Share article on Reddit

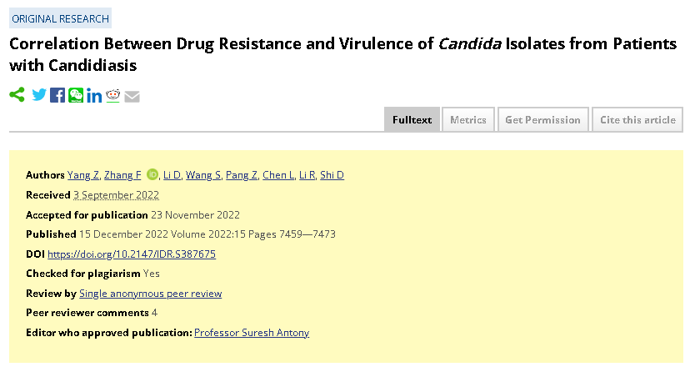(113, 95)
